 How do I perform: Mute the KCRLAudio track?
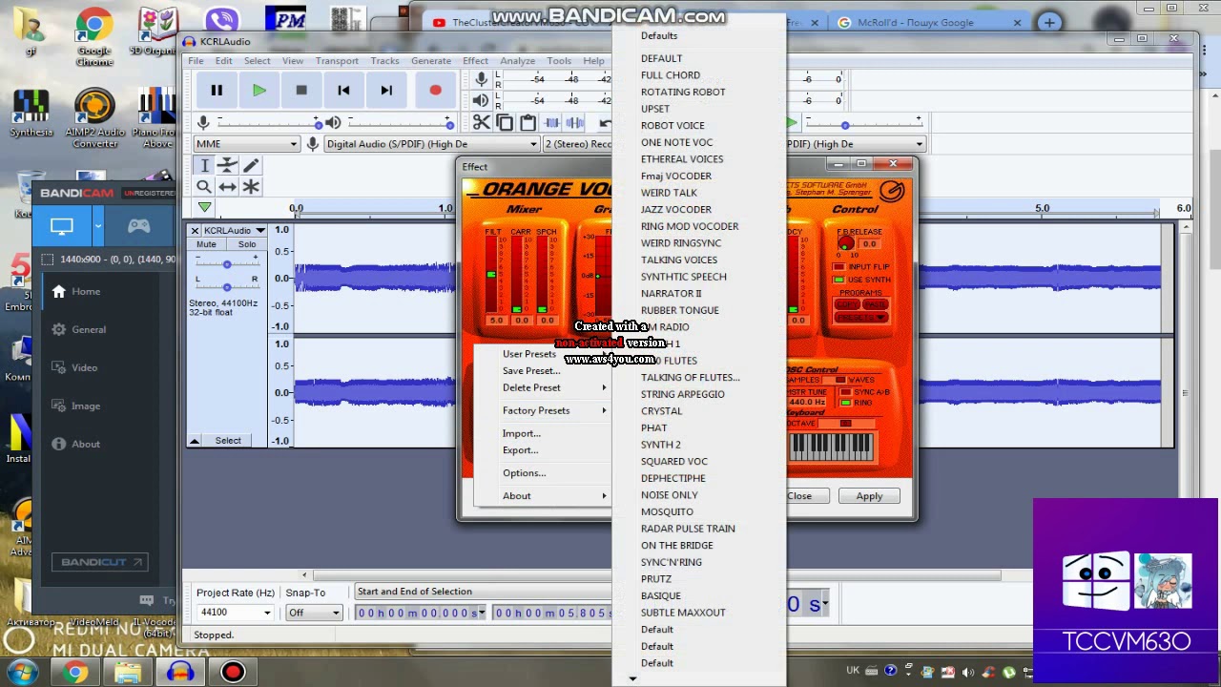(x=206, y=244)
